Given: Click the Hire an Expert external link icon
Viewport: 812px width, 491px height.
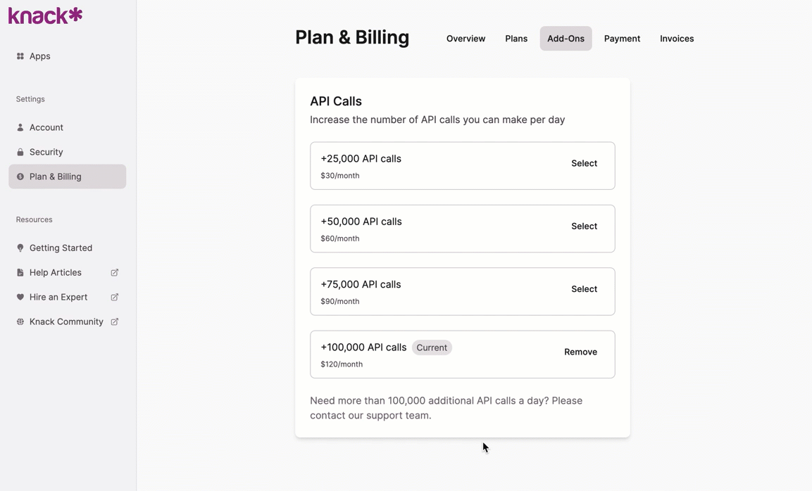Looking at the screenshot, I should tap(115, 297).
